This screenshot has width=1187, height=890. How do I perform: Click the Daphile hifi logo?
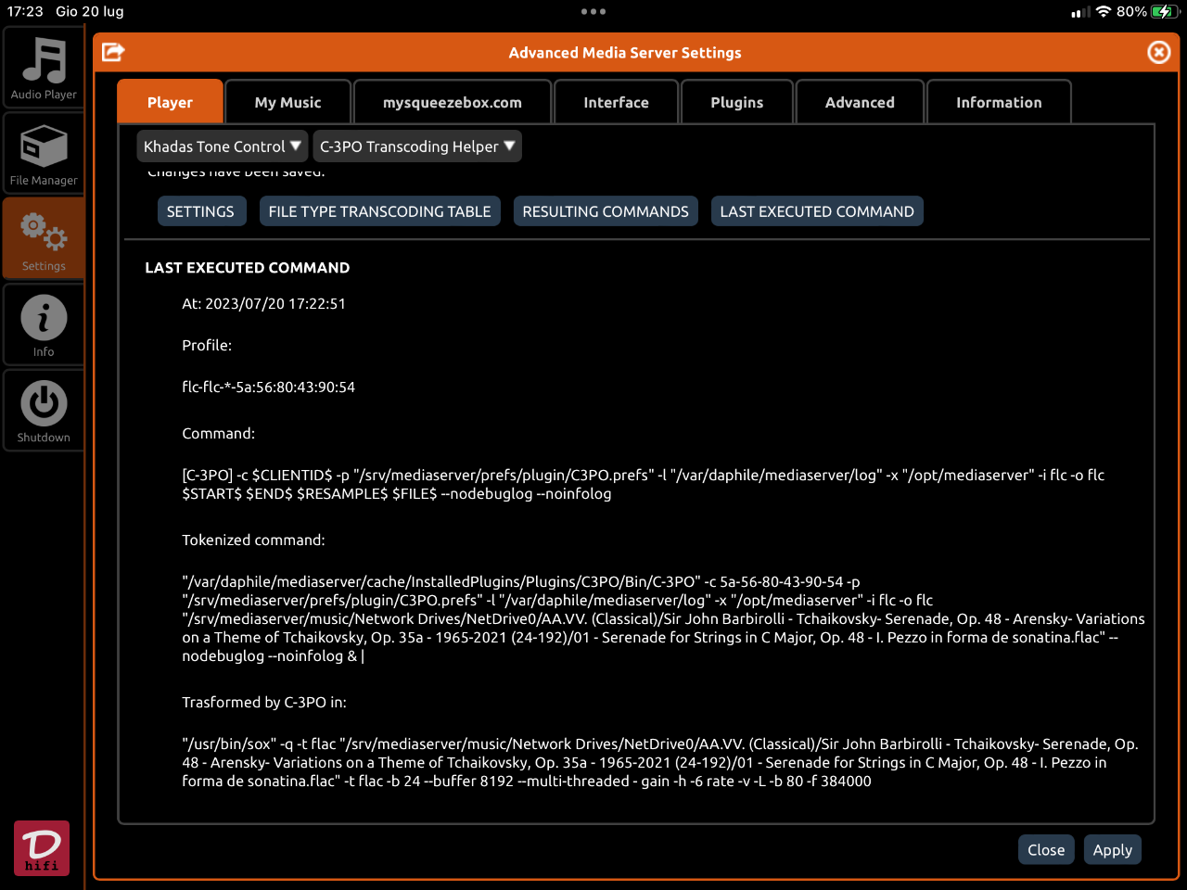(42, 848)
